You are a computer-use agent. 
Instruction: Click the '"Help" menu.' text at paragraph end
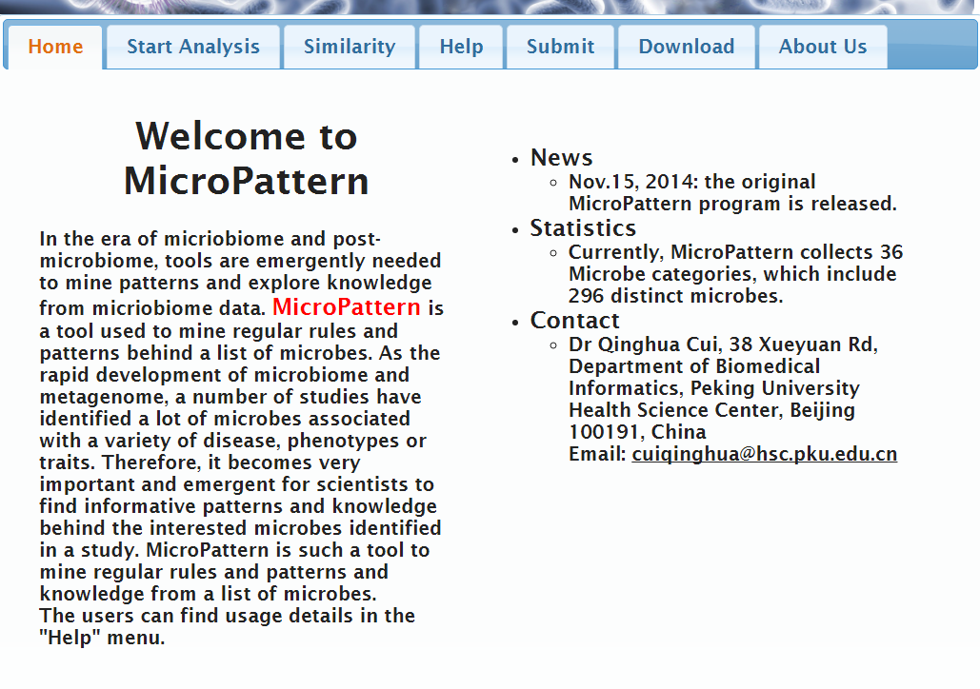[x=103, y=638]
